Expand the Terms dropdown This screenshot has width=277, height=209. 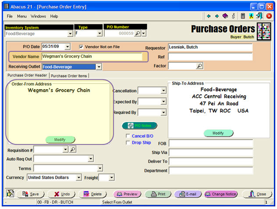point(100,168)
